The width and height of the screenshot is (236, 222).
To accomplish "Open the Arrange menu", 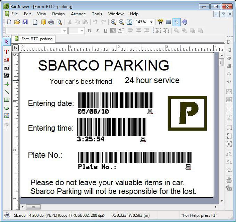I will click(x=78, y=14).
